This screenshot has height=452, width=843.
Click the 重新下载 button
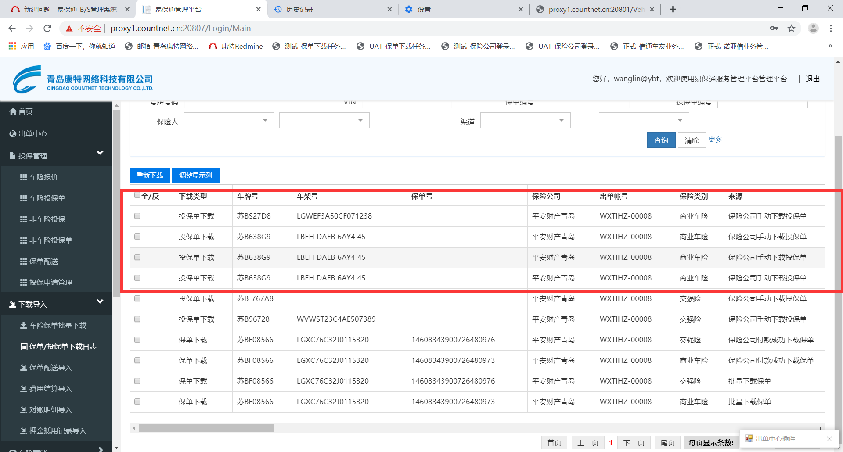(150, 175)
